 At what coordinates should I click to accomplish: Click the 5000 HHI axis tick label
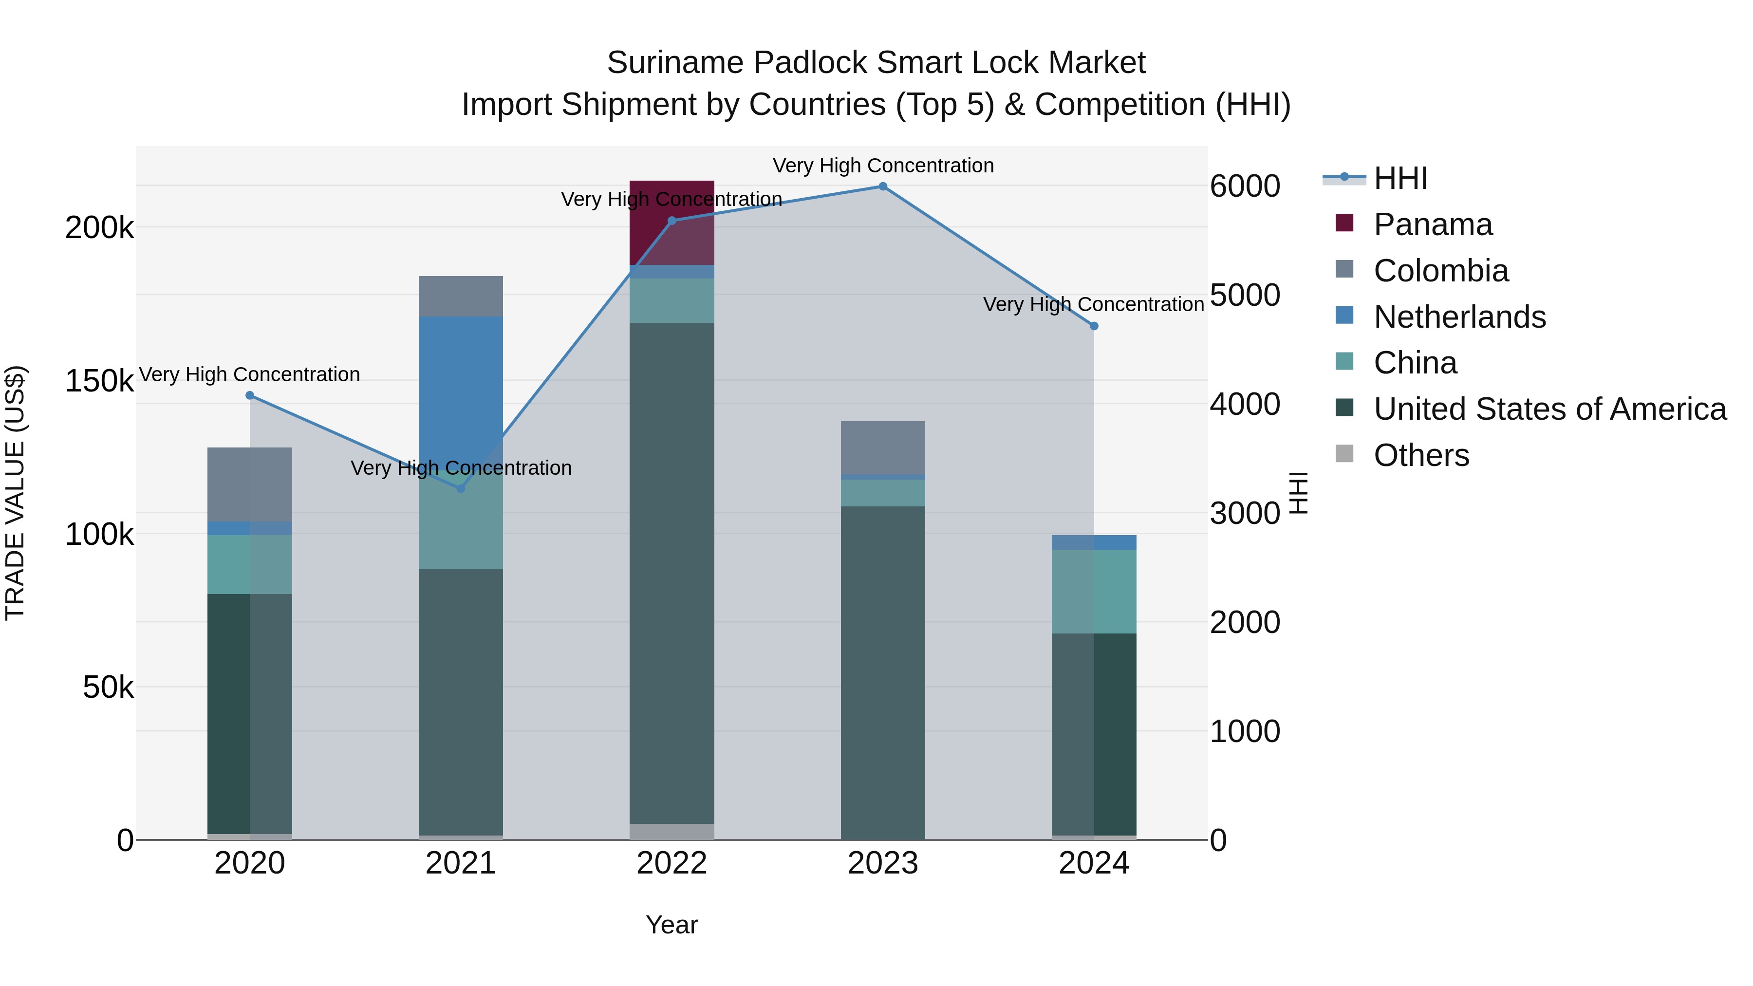pos(1245,296)
